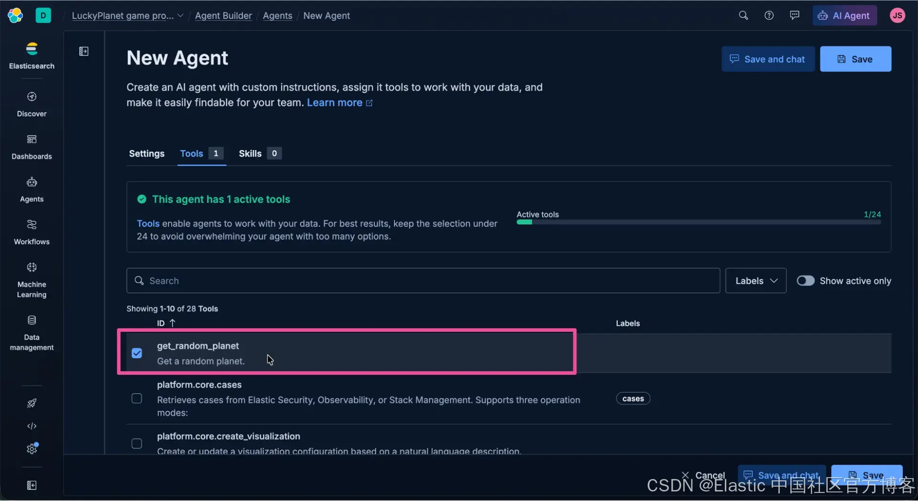Viewport: 918px width, 501px height.
Task: Open Workflows from the sidebar
Action: tap(32, 232)
